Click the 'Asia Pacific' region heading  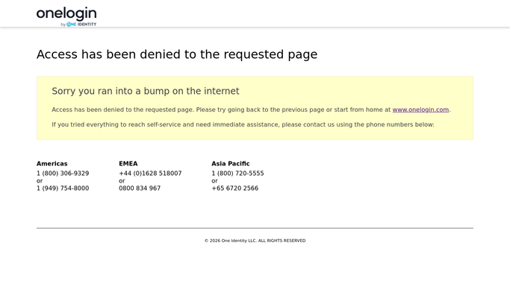coord(231,163)
